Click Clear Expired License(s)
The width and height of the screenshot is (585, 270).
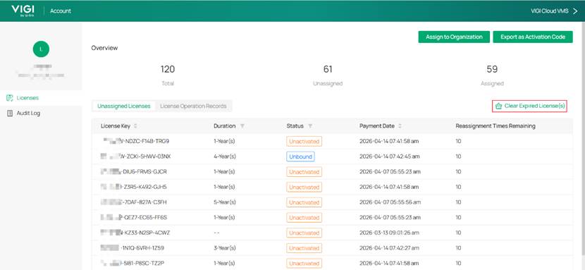click(530, 106)
